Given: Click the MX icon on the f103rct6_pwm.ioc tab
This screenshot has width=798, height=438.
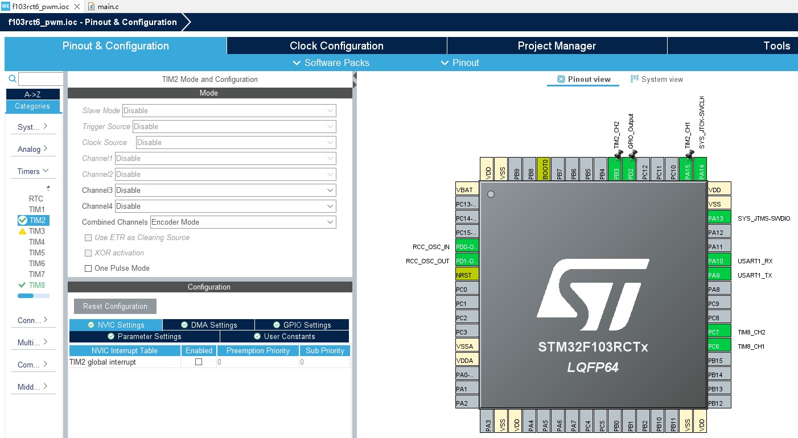Looking at the screenshot, I should pyautogui.click(x=6, y=7).
